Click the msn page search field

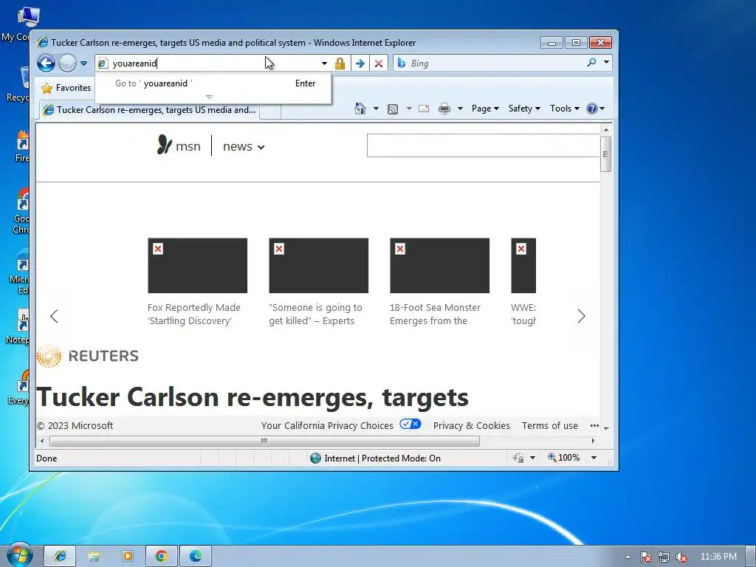coord(483,145)
